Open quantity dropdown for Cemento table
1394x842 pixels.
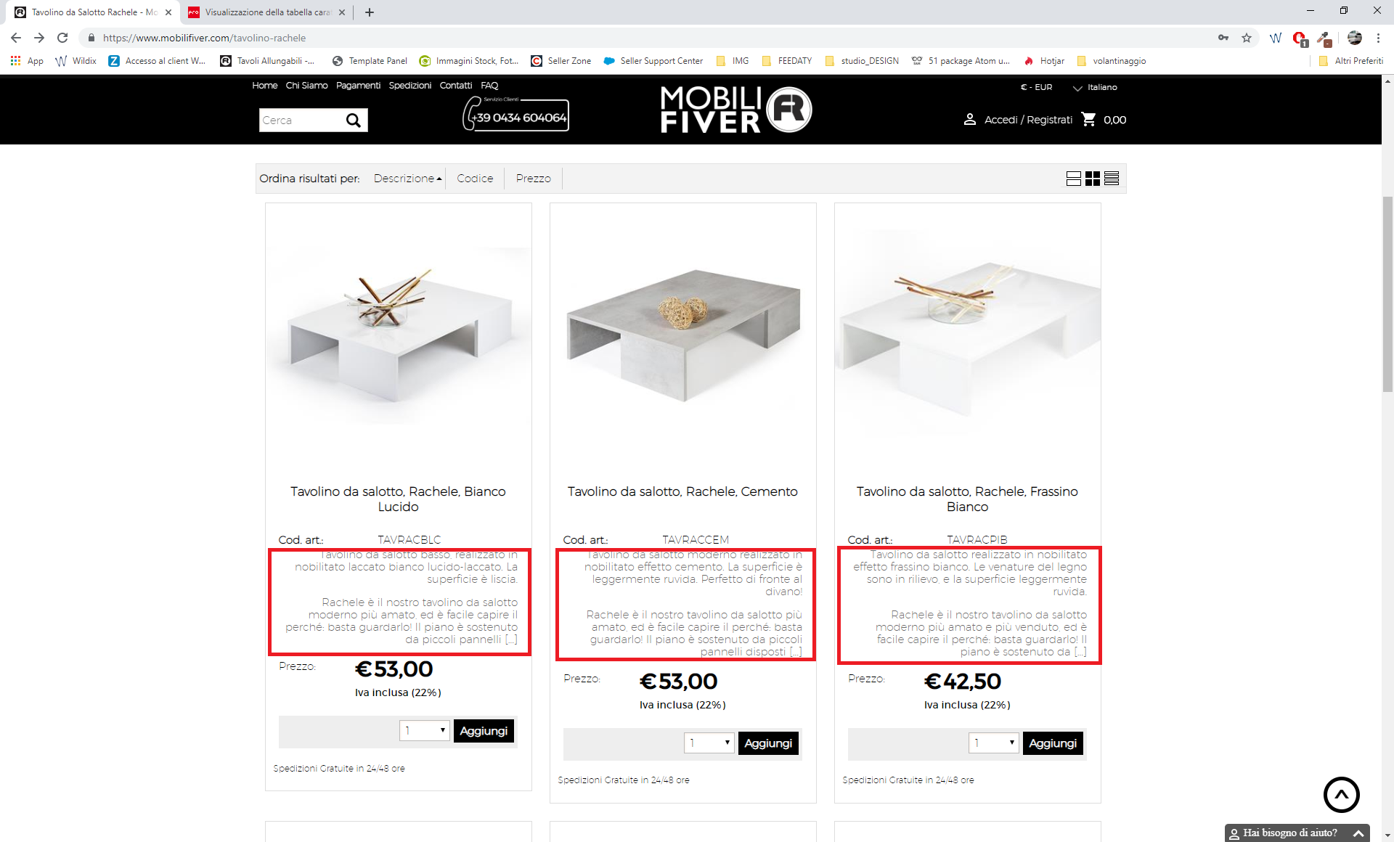[709, 743]
